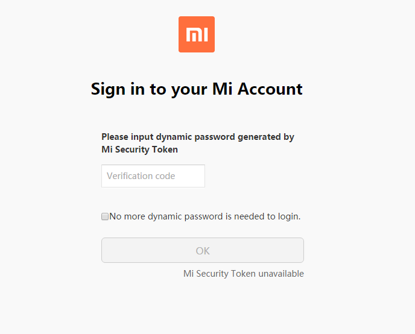Tick the no more dynamic password checkbox
This screenshot has width=415, height=334.
coord(105,216)
